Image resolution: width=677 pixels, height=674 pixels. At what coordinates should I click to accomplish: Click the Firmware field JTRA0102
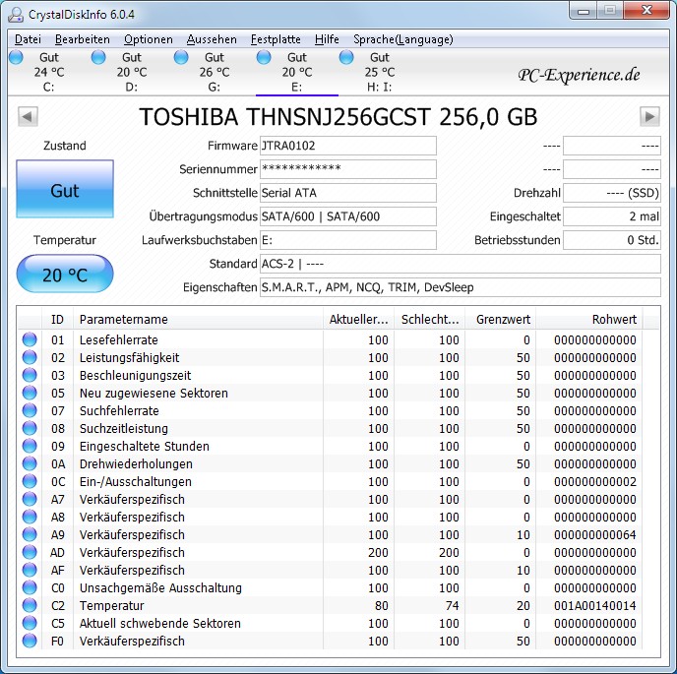point(347,146)
